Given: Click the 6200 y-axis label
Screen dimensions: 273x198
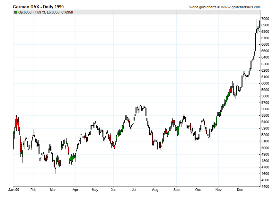Looking at the screenshot, I should [x=265, y=71].
